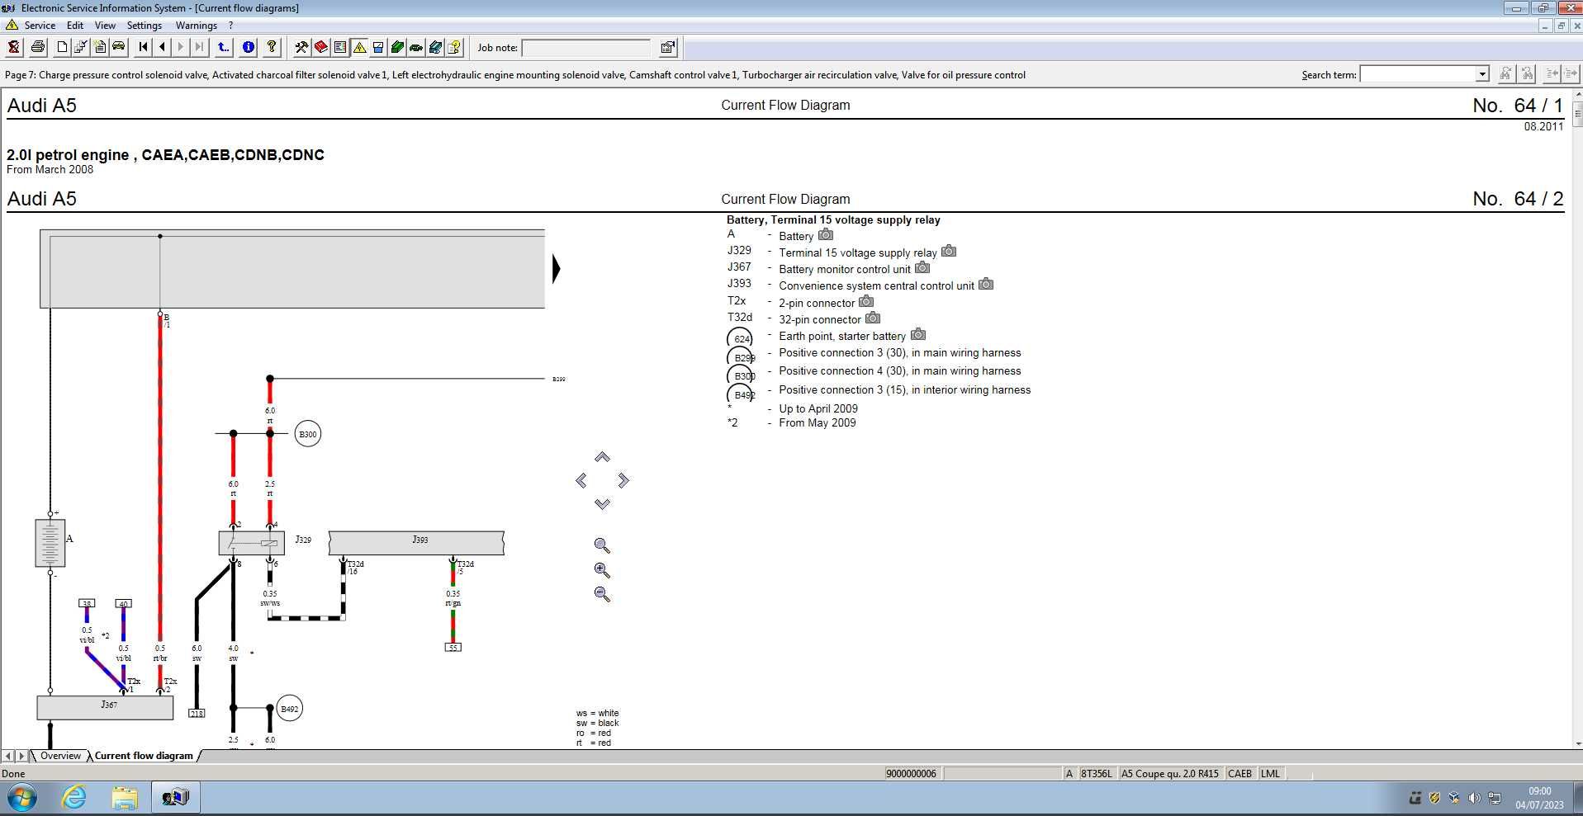Click the volume speaker tray icon

point(1474,798)
